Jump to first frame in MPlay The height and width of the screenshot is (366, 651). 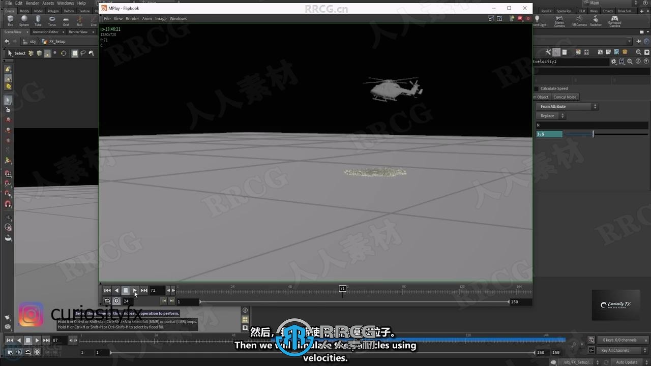tap(107, 290)
